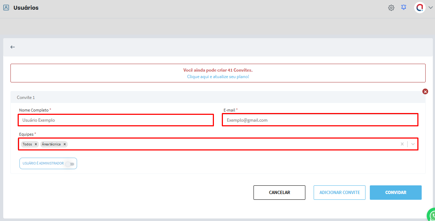Click the company logo avatar
435x221 pixels.
pyautogui.click(x=420, y=8)
